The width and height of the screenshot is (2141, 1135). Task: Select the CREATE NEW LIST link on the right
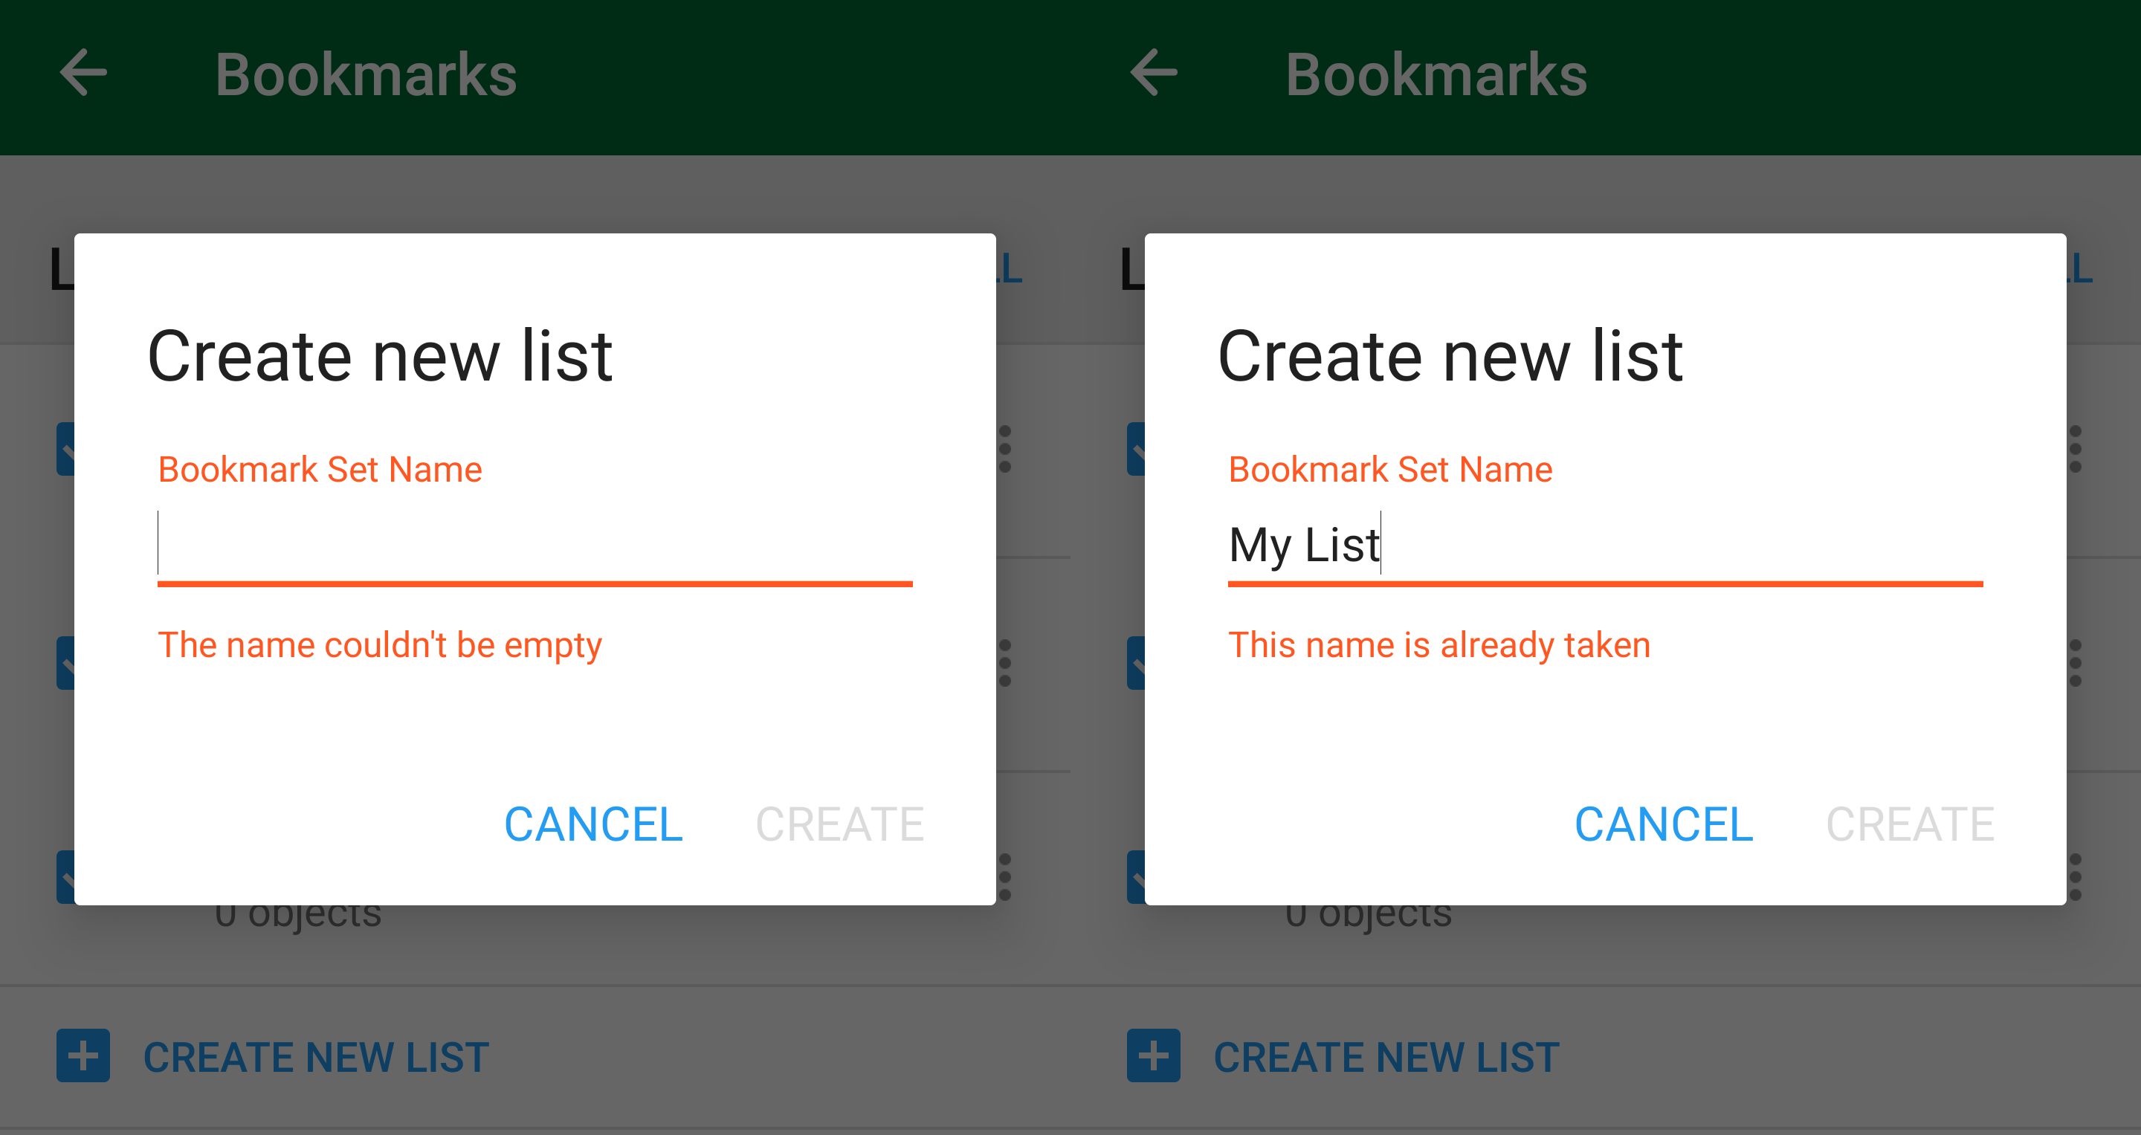pos(1385,1056)
